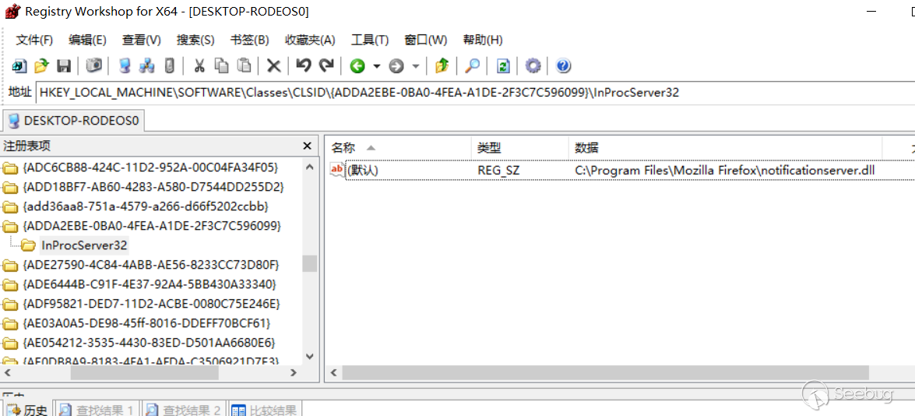915x416 pixels.
Task: Connect to network registry icon
Action: click(146, 66)
